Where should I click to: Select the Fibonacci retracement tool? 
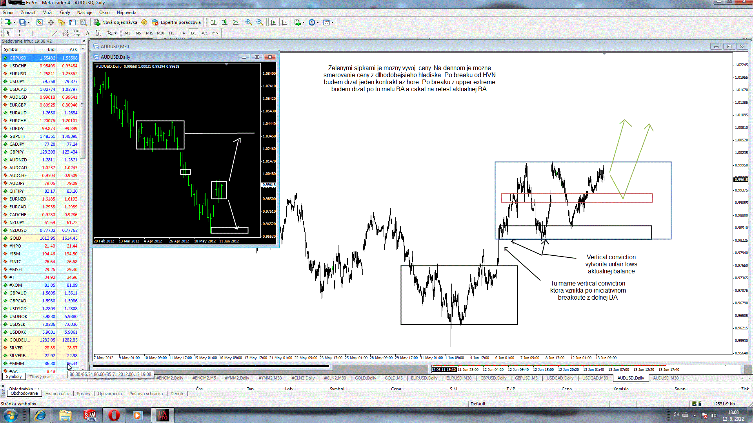76,33
